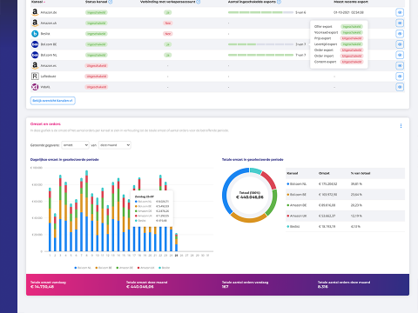Open the three-dot menu of Omzet en orders

(x=401, y=126)
